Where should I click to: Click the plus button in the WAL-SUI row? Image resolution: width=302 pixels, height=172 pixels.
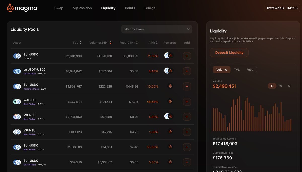point(187,102)
